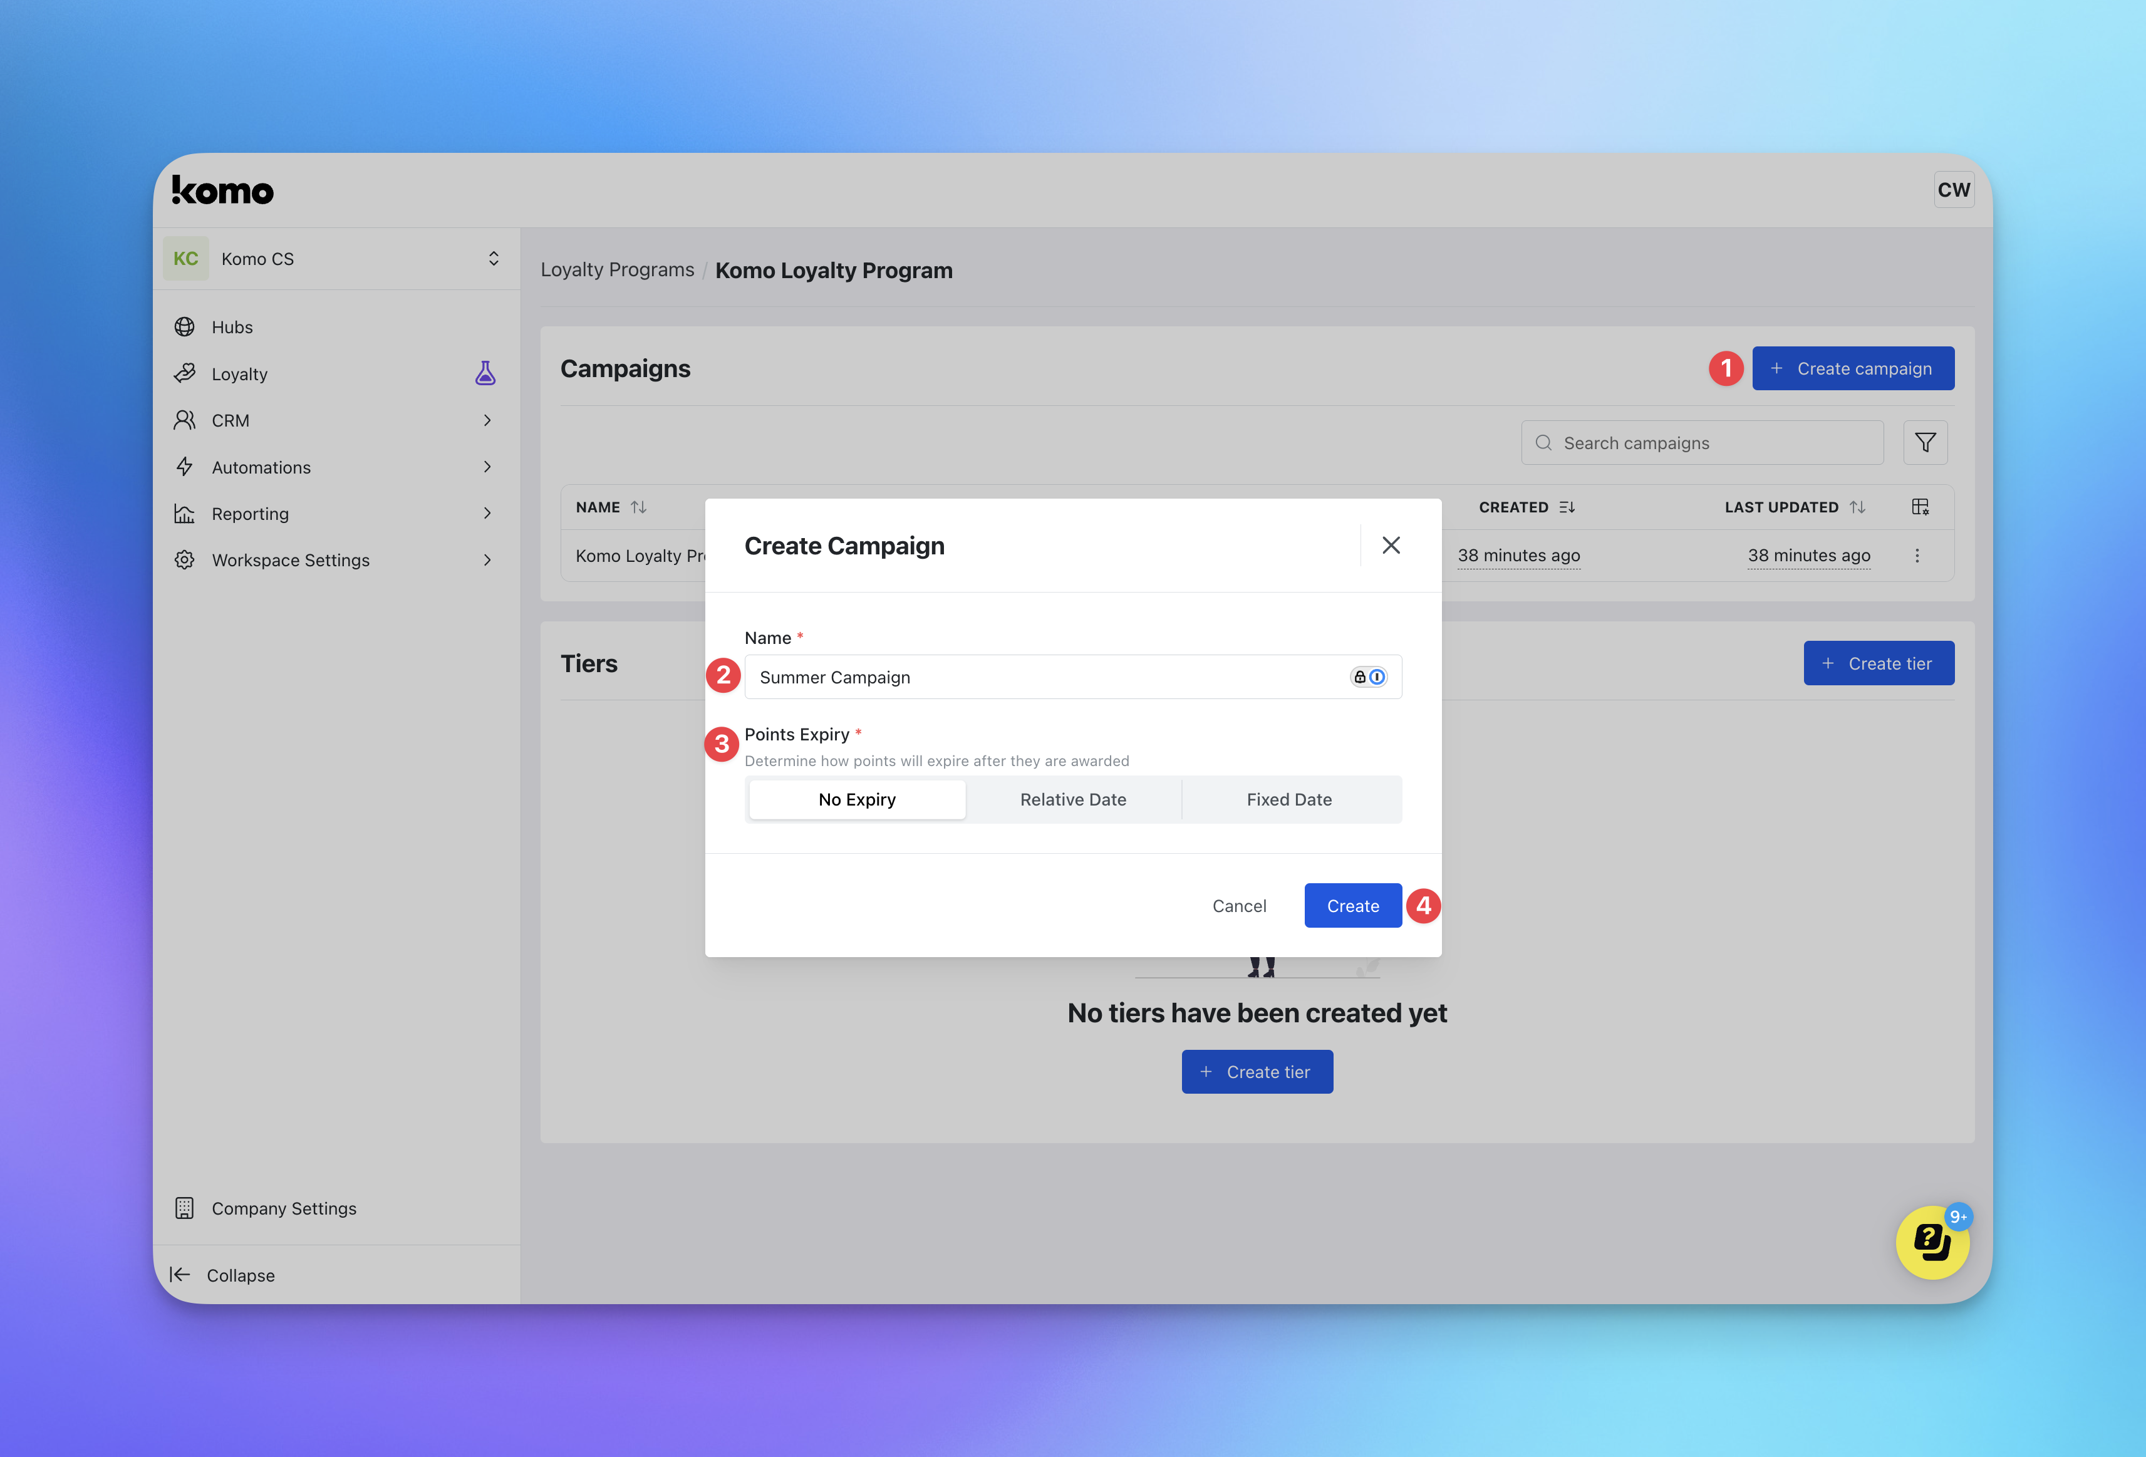
Task: Click the Hubs globe icon
Action: tap(185, 327)
